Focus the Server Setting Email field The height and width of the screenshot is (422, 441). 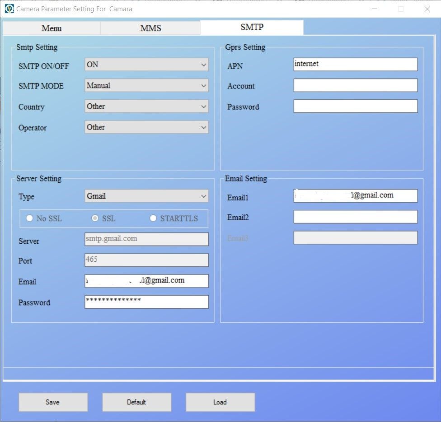click(146, 281)
